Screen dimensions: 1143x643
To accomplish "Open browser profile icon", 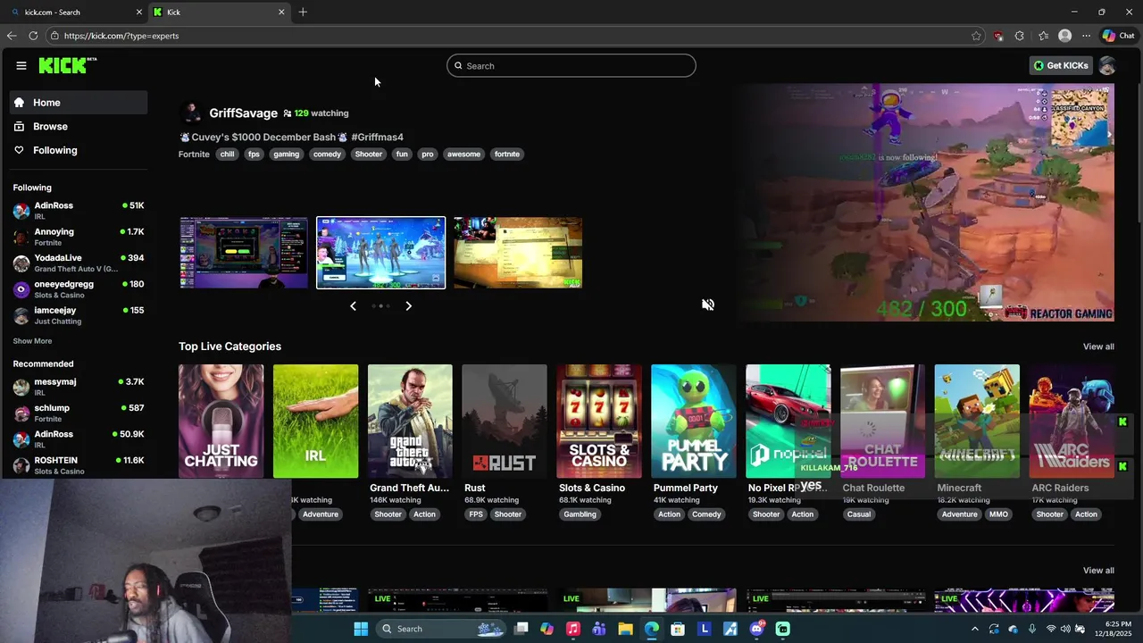I will 1064,36.
